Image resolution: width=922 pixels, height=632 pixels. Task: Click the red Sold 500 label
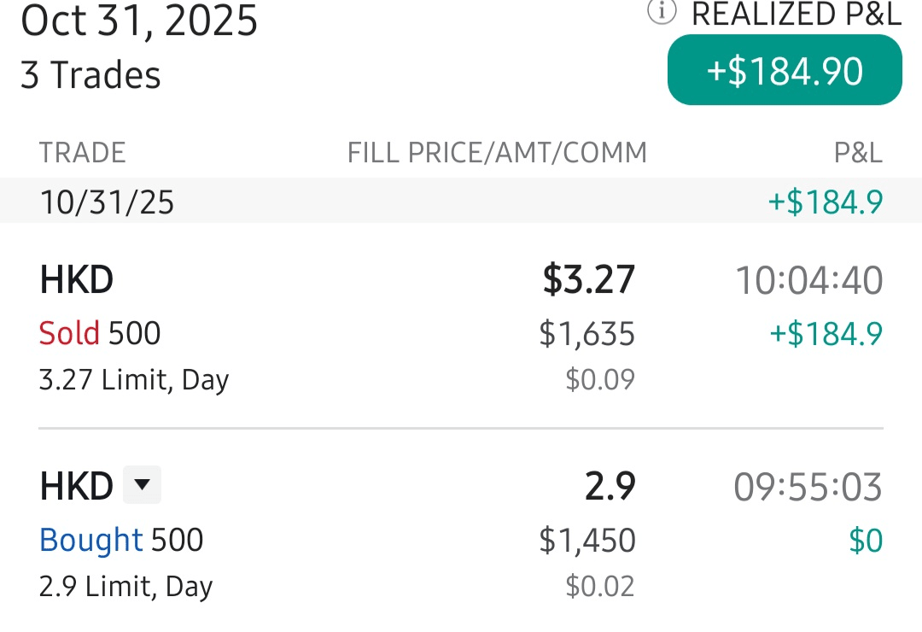pyautogui.click(x=100, y=333)
